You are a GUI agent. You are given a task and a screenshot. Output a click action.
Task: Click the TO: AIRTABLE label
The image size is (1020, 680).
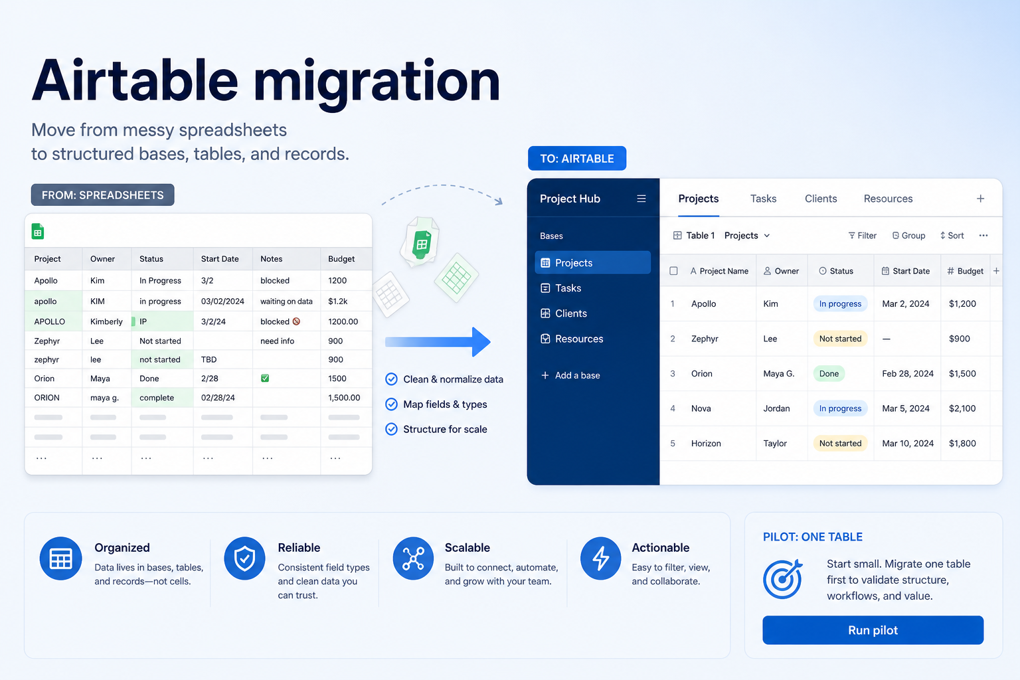(x=577, y=158)
